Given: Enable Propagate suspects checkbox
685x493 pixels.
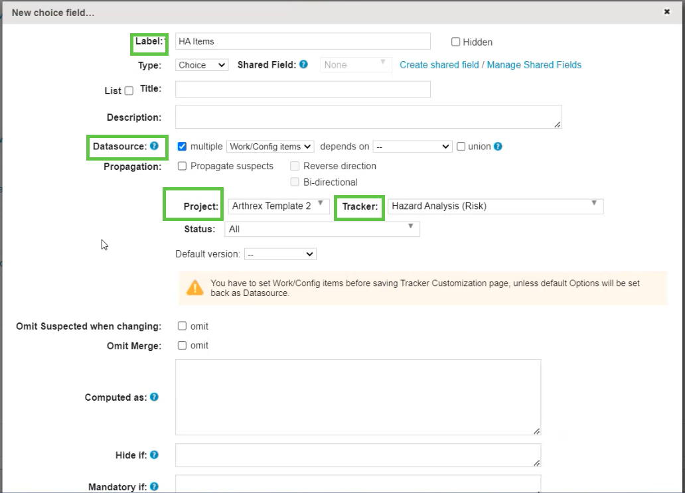Looking at the screenshot, I should tap(182, 166).
